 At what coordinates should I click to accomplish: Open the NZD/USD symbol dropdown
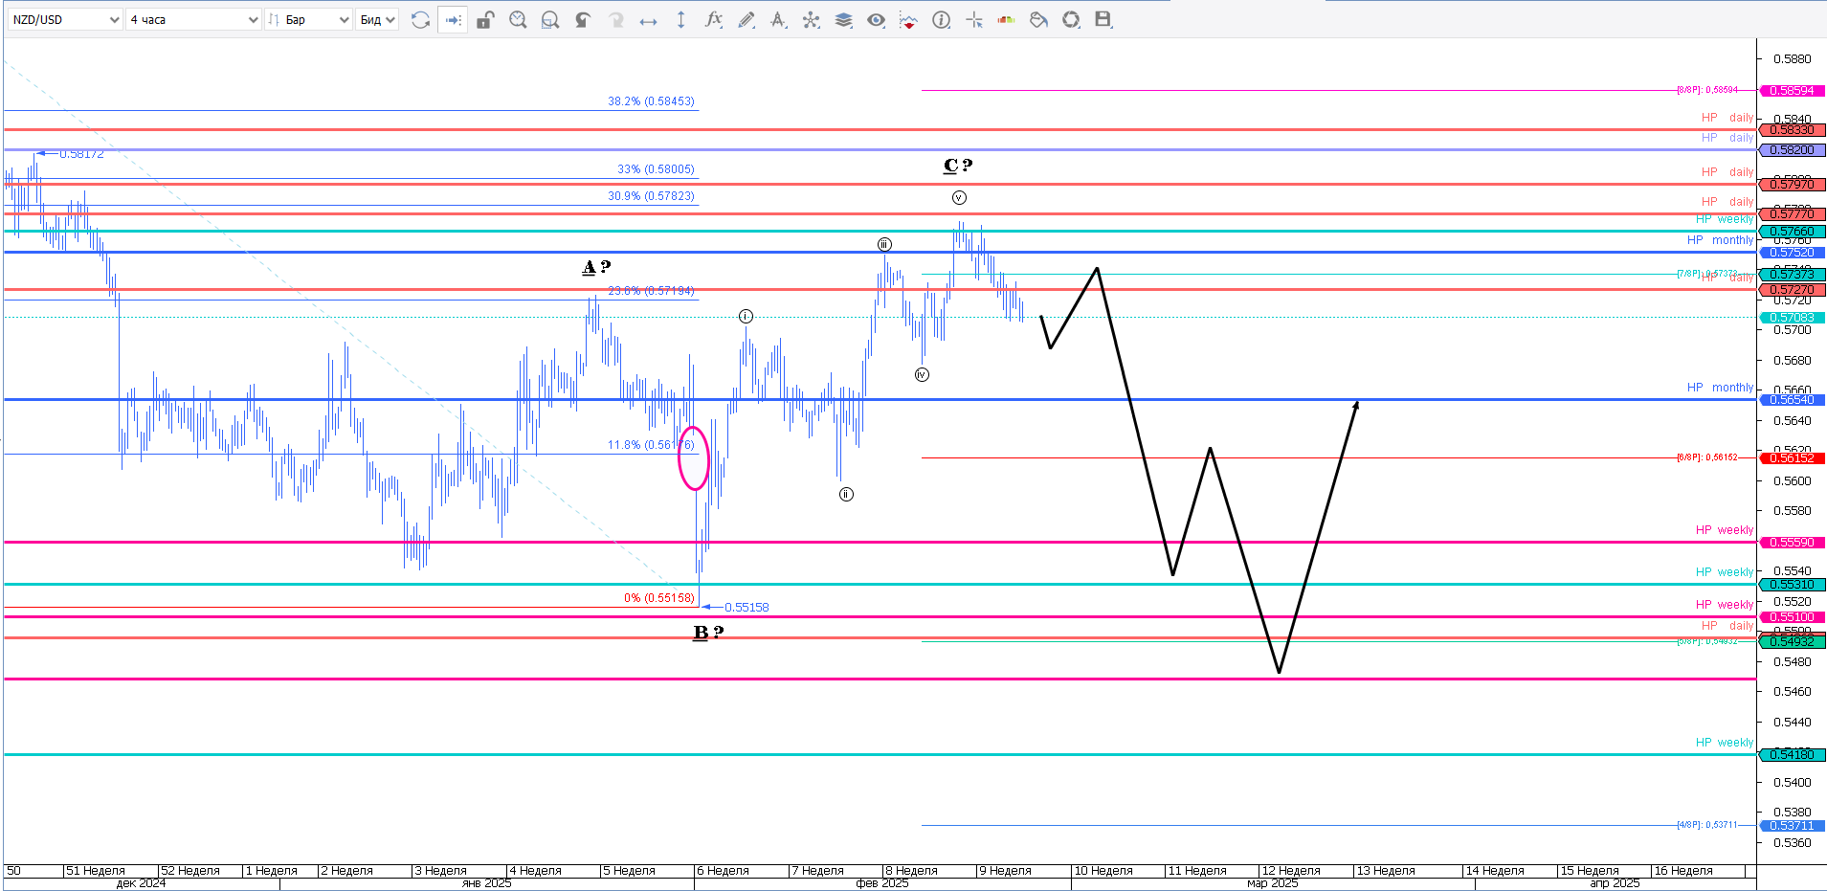point(65,19)
